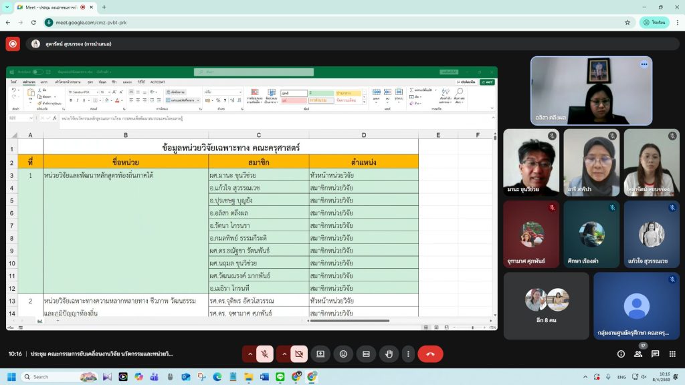Unmute the microphone in Meet
685x385 pixels.
(265, 354)
